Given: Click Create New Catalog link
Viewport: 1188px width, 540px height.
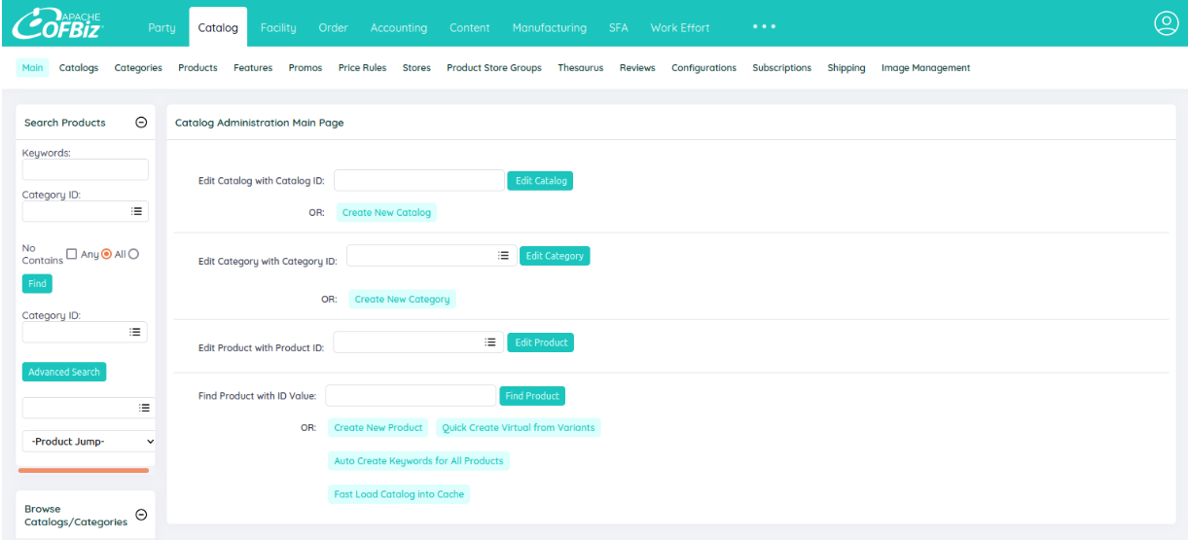Looking at the screenshot, I should [x=386, y=212].
